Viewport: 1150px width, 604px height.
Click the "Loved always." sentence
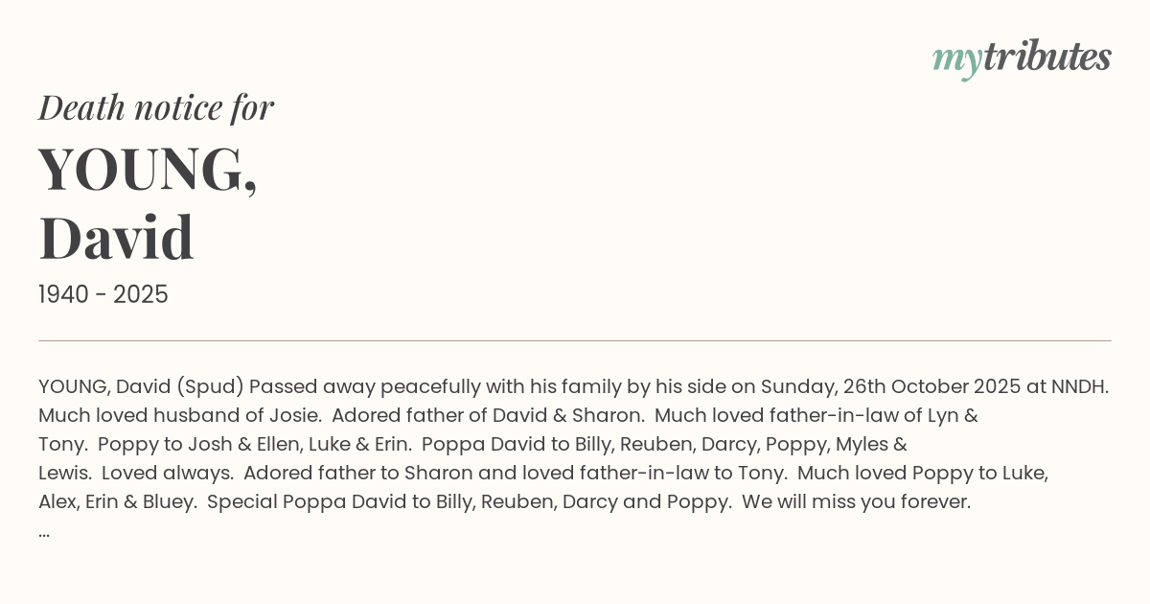coord(168,473)
